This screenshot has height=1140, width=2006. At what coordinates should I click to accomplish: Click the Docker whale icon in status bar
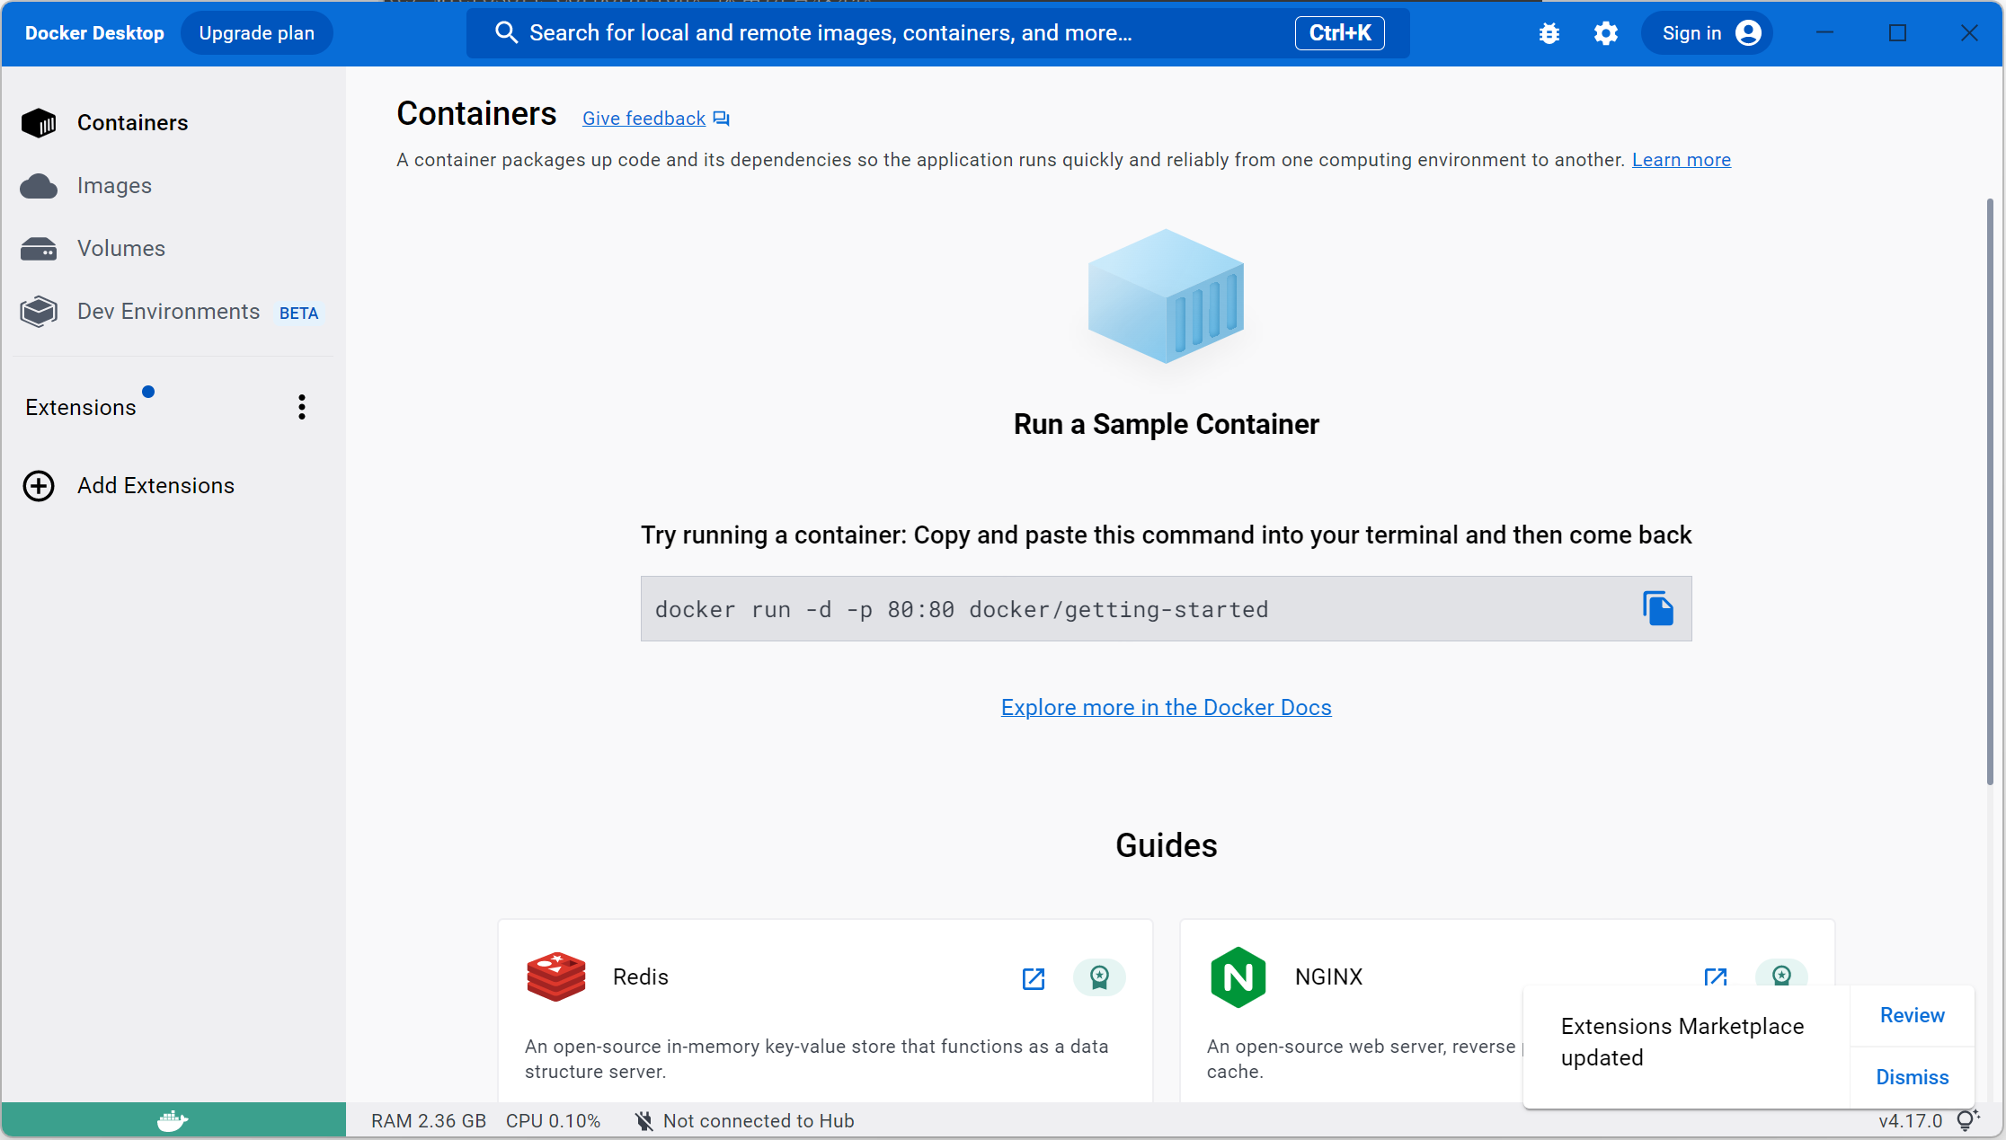[x=172, y=1120]
